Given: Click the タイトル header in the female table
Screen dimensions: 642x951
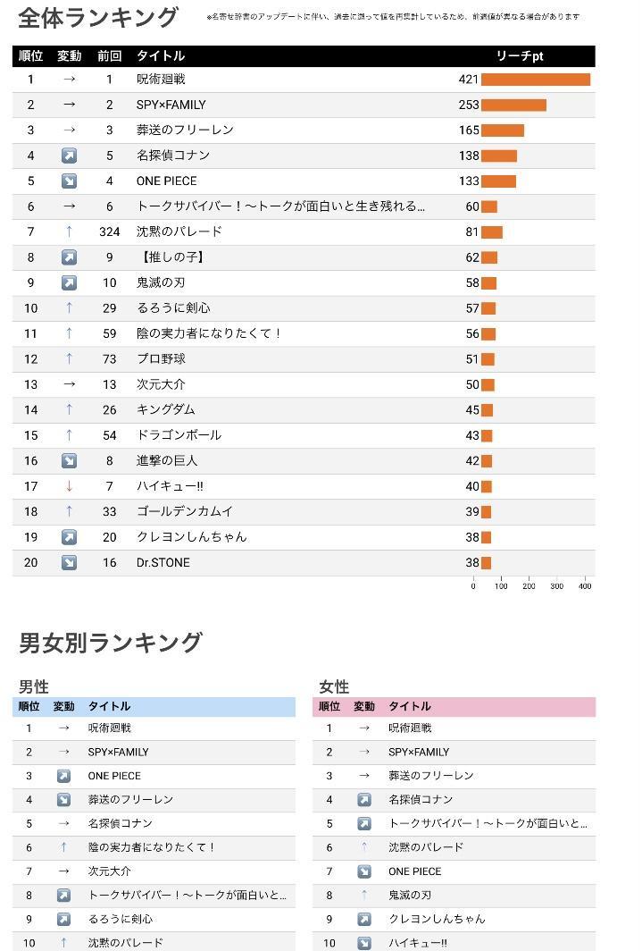Looking at the screenshot, I should tap(410, 706).
